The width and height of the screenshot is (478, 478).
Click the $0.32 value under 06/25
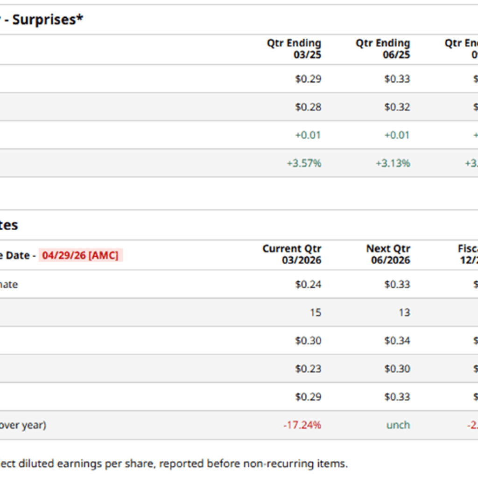coord(397,107)
